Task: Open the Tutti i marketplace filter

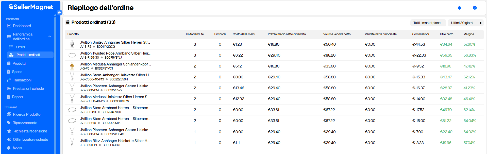Action: pos(427,23)
